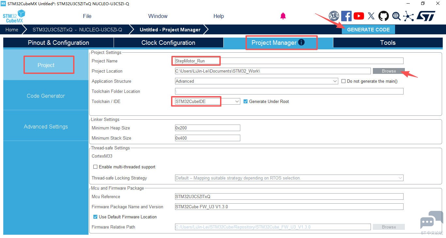446x238 pixels.
Task: Maximize the STM32CubeMX window
Action: 423,3
